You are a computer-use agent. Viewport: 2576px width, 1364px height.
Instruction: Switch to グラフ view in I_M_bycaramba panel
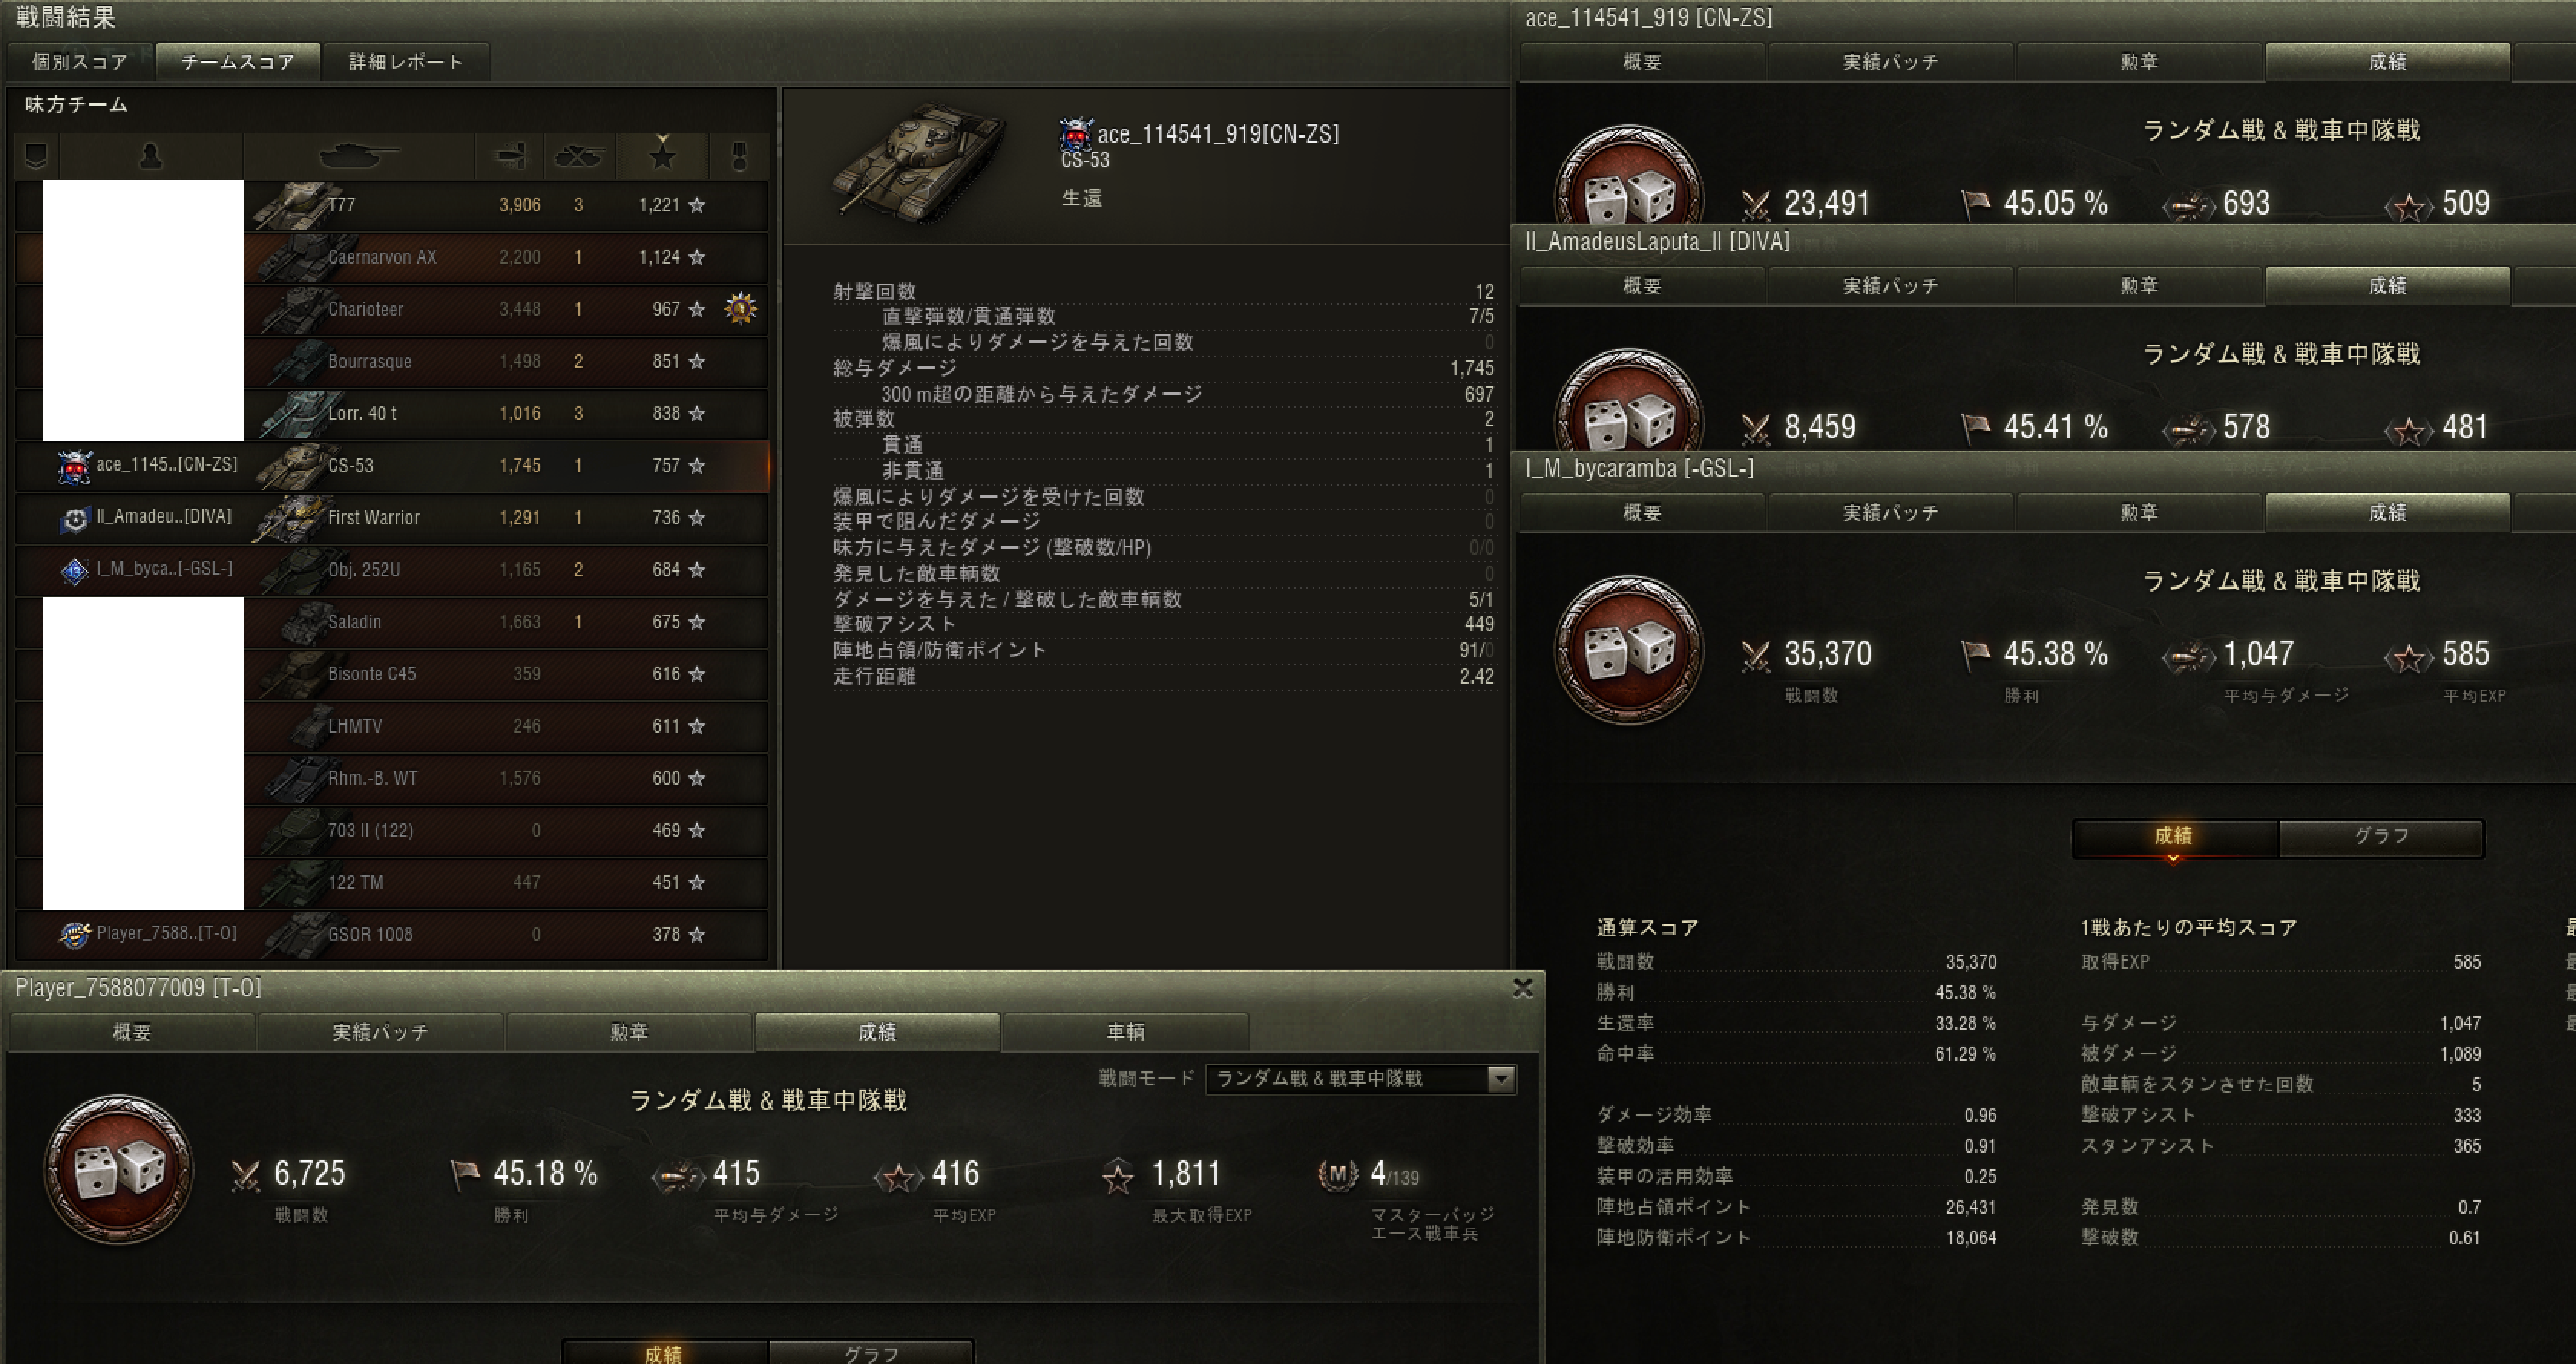click(2381, 836)
